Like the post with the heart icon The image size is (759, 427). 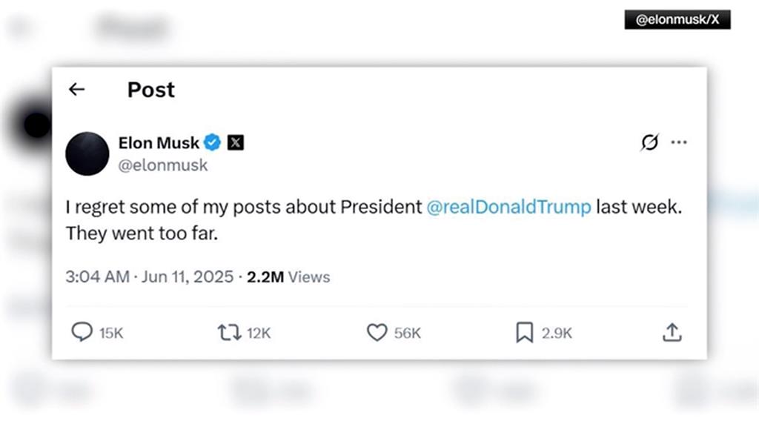tap(377, 333)
